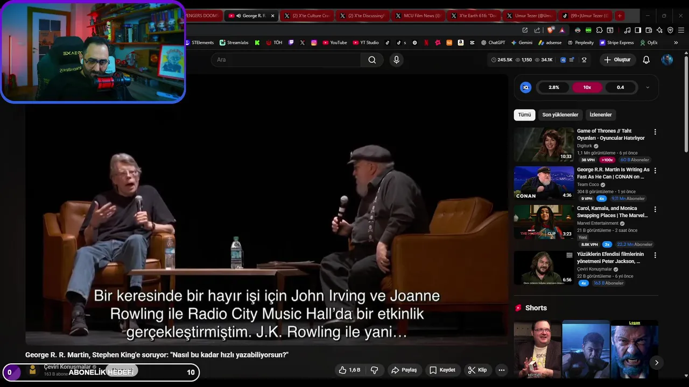Open the YouTube account avatar menu
This screenshot has height=387, width=689.
point(667,60)
